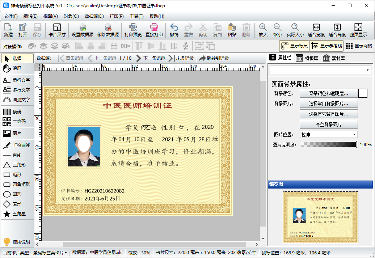Click the white background color swatch
The image size is (375, 258).
click(363, 93)
